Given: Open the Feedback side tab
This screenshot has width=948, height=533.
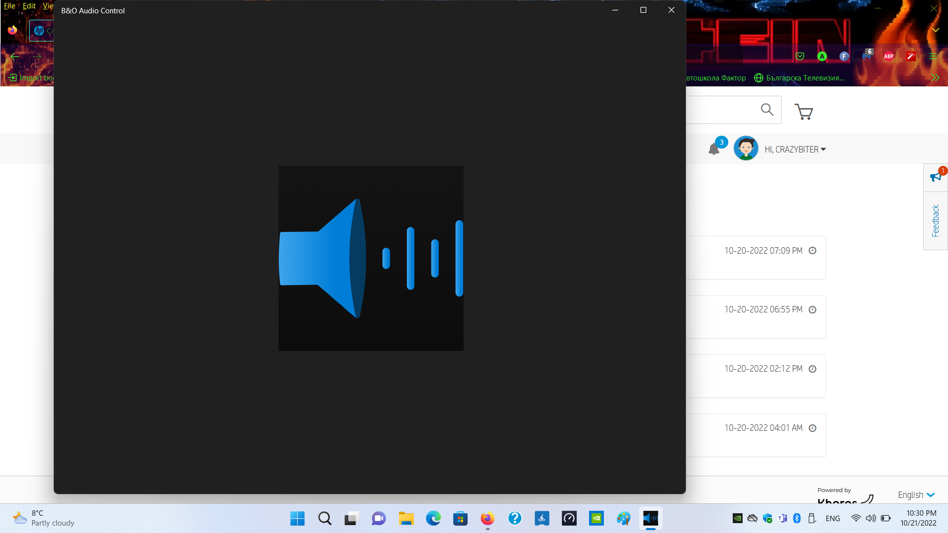Looking at the screenshot, I should [935, 221].
